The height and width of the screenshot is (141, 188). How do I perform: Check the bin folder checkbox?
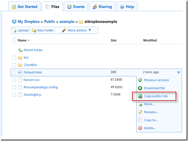14,58
